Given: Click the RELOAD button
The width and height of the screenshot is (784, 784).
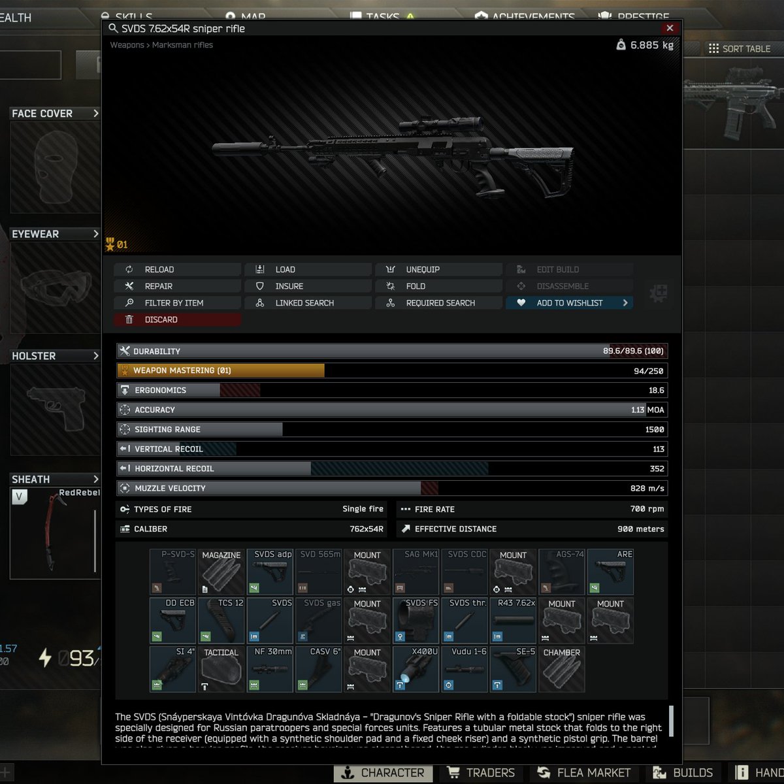Looking at the screenshot, I should click(177, 269).
